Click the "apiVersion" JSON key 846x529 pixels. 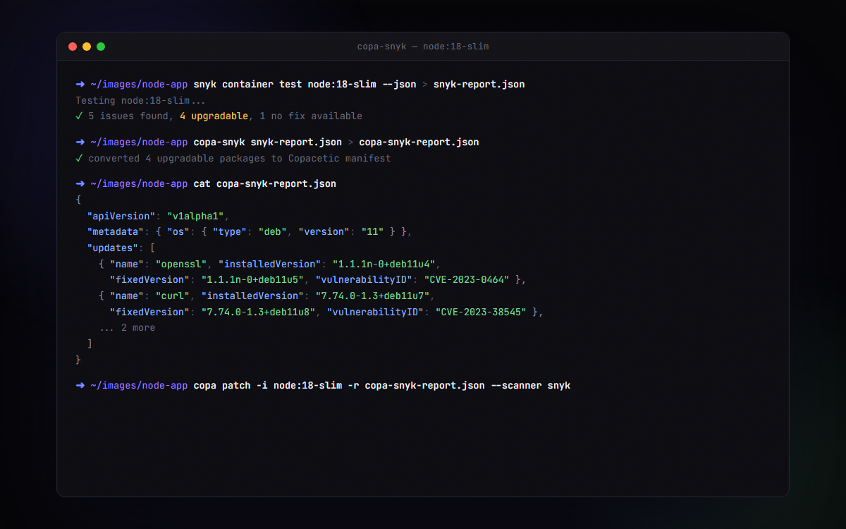click(121, 217)
